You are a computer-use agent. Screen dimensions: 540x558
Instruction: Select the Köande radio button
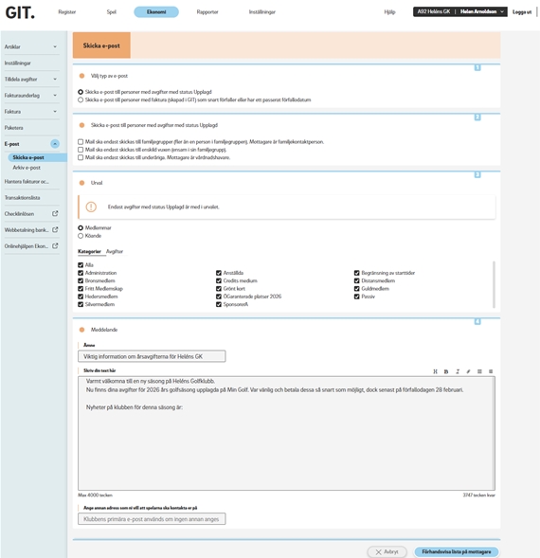tap(81, 236)
